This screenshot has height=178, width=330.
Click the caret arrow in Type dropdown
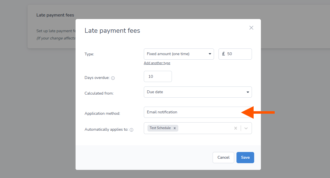(210, 54)
